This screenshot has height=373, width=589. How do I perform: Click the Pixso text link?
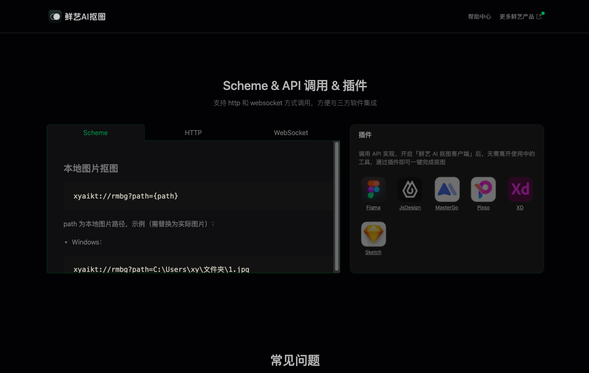pyautogui.click(x=483, y=207)
